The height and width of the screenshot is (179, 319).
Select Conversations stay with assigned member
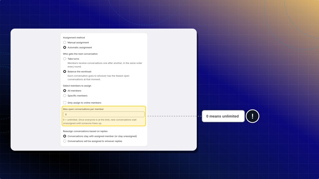[65, 136]
